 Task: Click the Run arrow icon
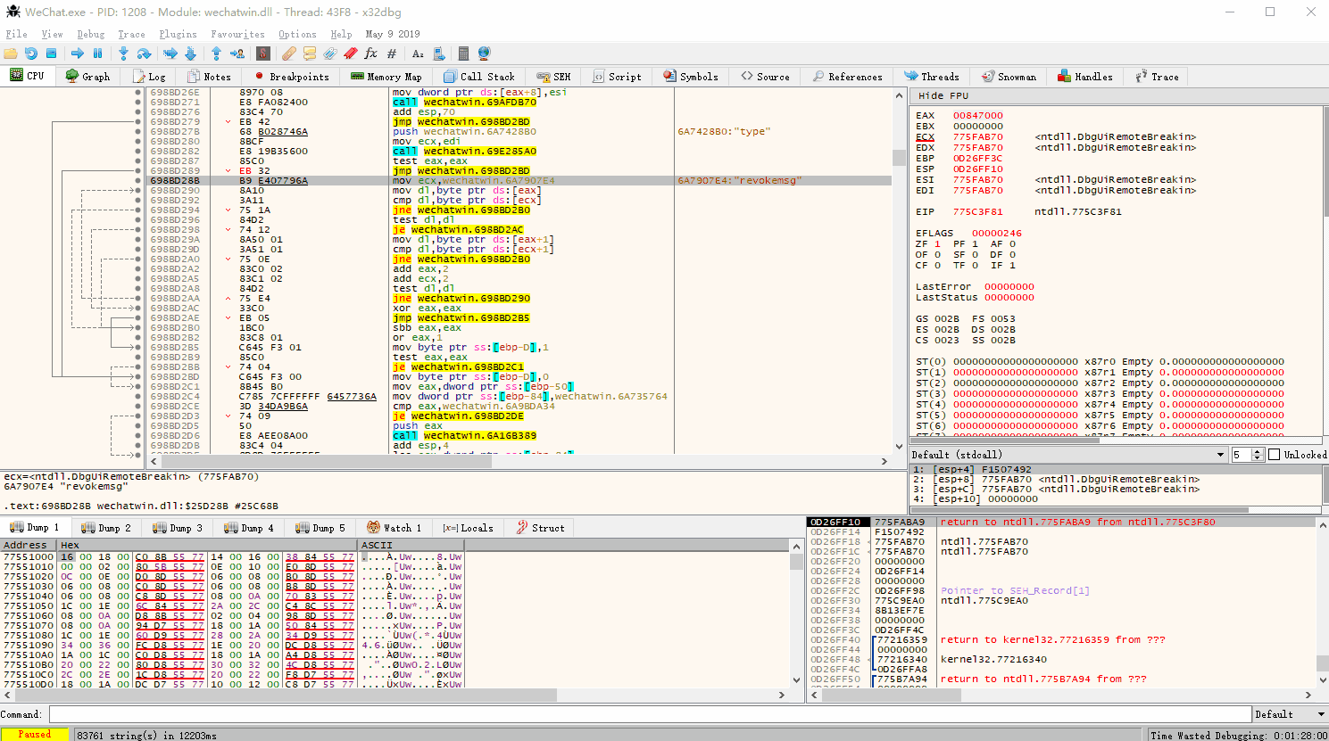tap(78, 54)
